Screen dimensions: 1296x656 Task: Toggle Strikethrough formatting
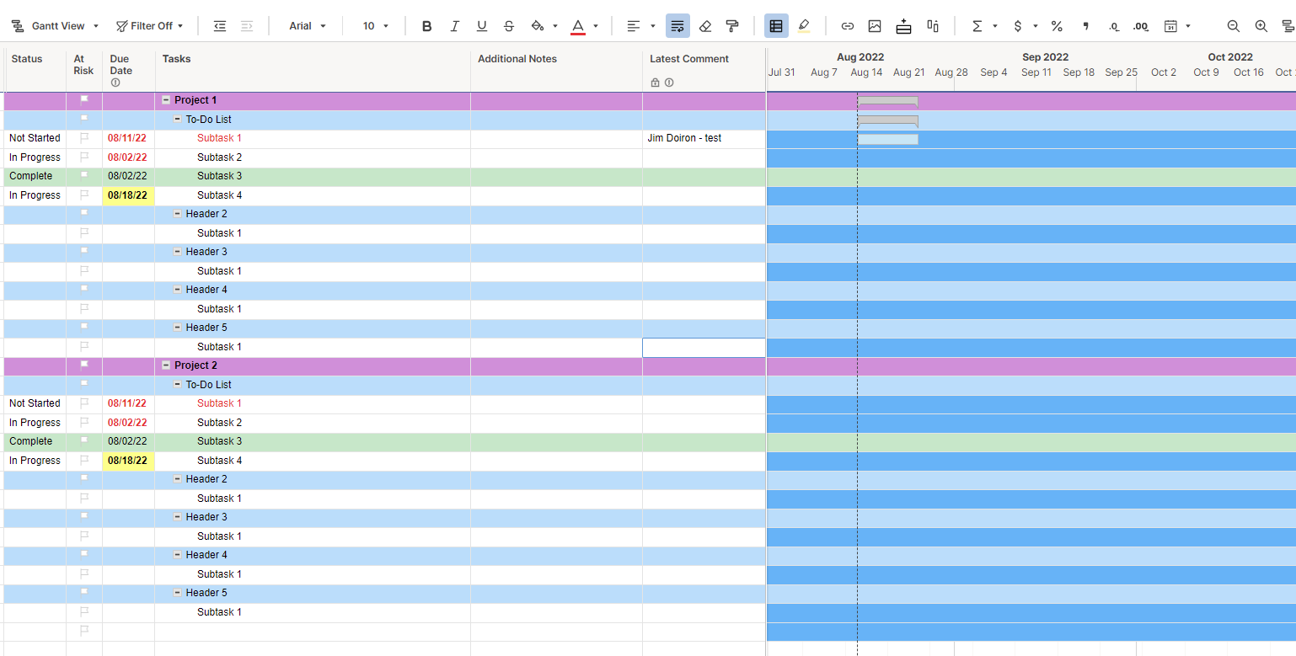[x=509, y=26]
